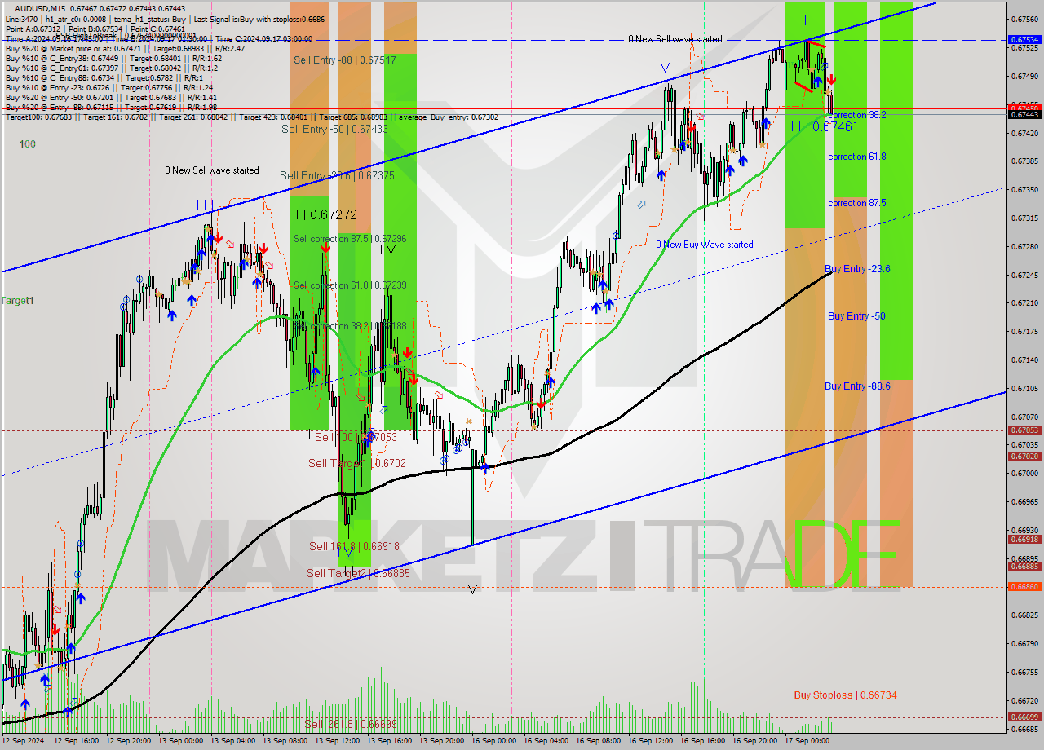Click the '0 New Buy Wave started' label
The height and width of the screenshot is (750, 1044).
(705, 245)
